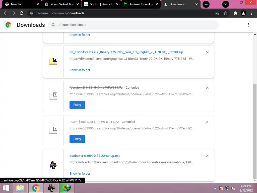Open Chrome's main three-dot menu
The image size is (257, 193).
coord(251,13)
